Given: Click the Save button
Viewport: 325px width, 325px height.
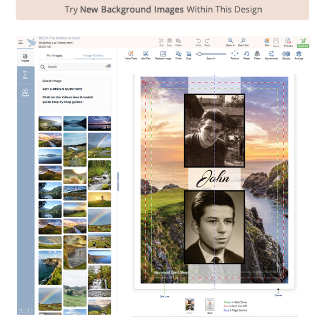Looking at the screenshot, I should tap(276, 42).
